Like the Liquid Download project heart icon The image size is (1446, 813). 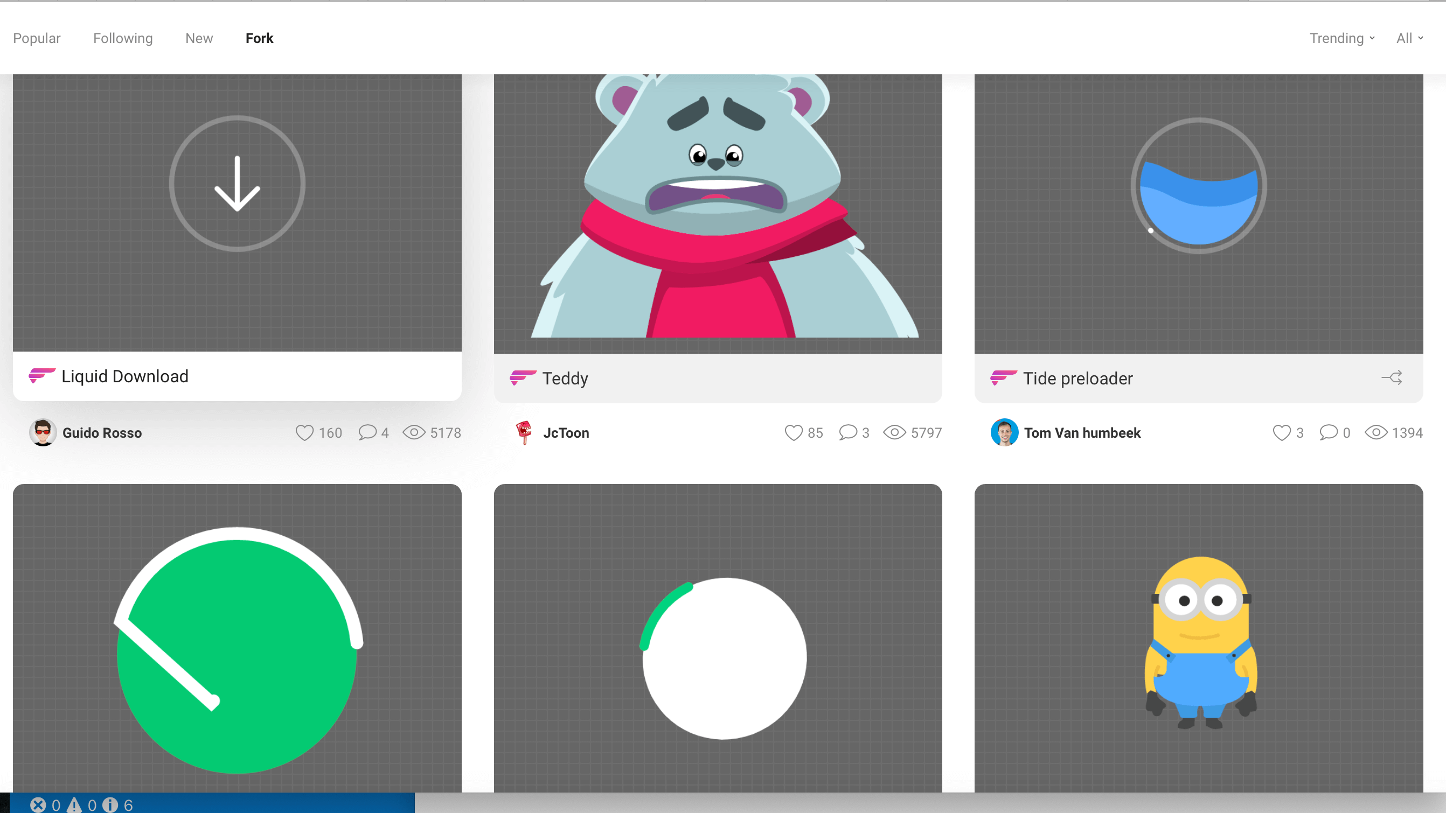coord(304,432)
